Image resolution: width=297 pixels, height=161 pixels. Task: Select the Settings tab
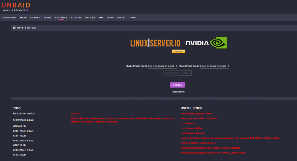coord(61,17)
